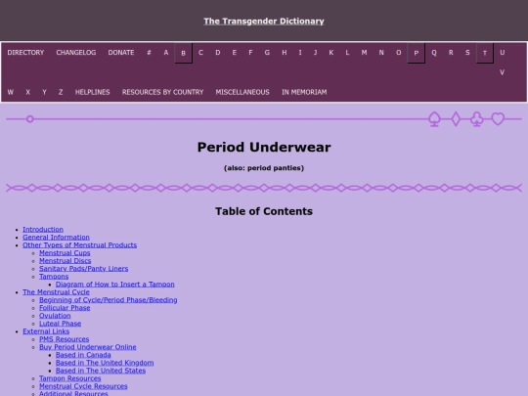Select letter H in navigation

point(285,53)
